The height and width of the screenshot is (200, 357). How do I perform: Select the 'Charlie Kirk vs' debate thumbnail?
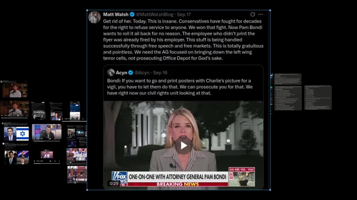coord(77,156)
